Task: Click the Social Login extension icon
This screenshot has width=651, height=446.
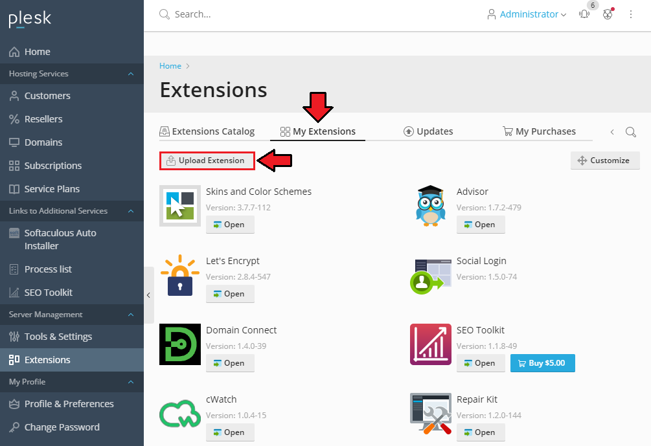Action: tap(431, 276)
